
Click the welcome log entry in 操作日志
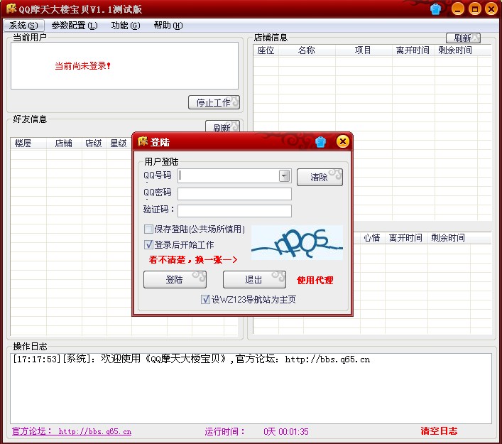point(192,359)
